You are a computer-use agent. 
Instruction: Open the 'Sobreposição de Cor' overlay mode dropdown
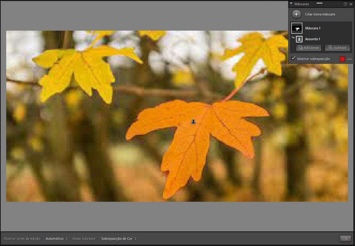pyautogui.click(x=119, y=239)
